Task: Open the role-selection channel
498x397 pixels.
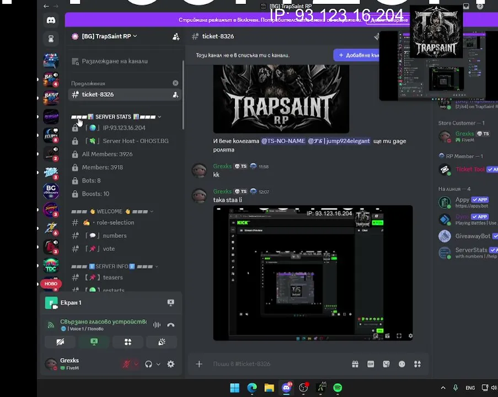Action: pos(125,223)
